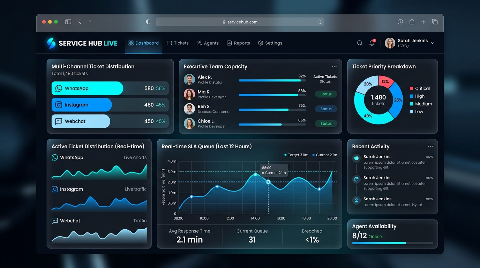Screen dimensions: 480x268
Task: Toggle the Target 3.0m legend item
Action: pyautogui.click(x=296, y=155)
